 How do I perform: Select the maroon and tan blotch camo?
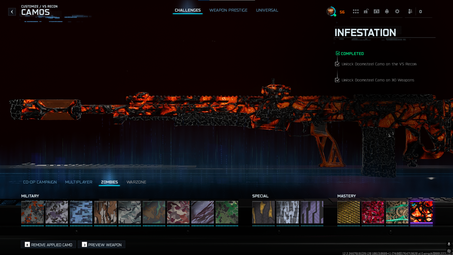click(x=178, y=212)
